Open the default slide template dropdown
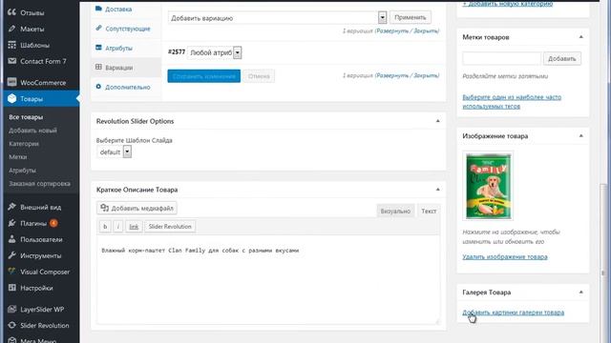 tap(114, 151)
